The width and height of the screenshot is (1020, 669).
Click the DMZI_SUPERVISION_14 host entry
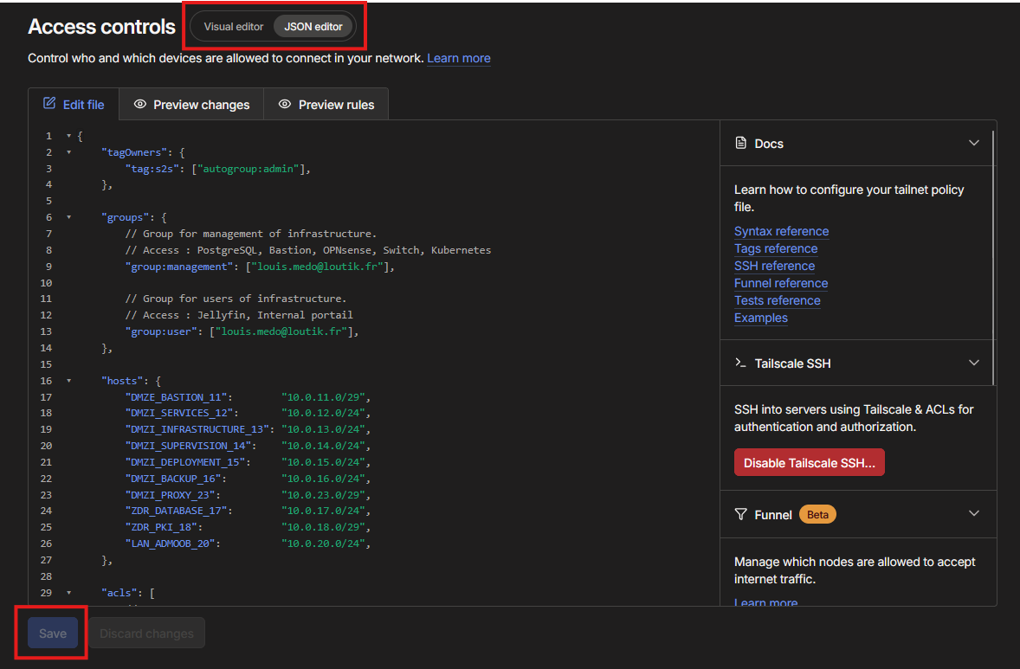tap(248, 446)
